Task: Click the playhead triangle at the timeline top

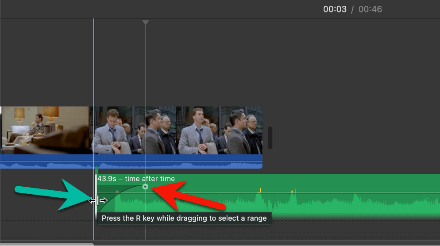Action: coord(145,23)
